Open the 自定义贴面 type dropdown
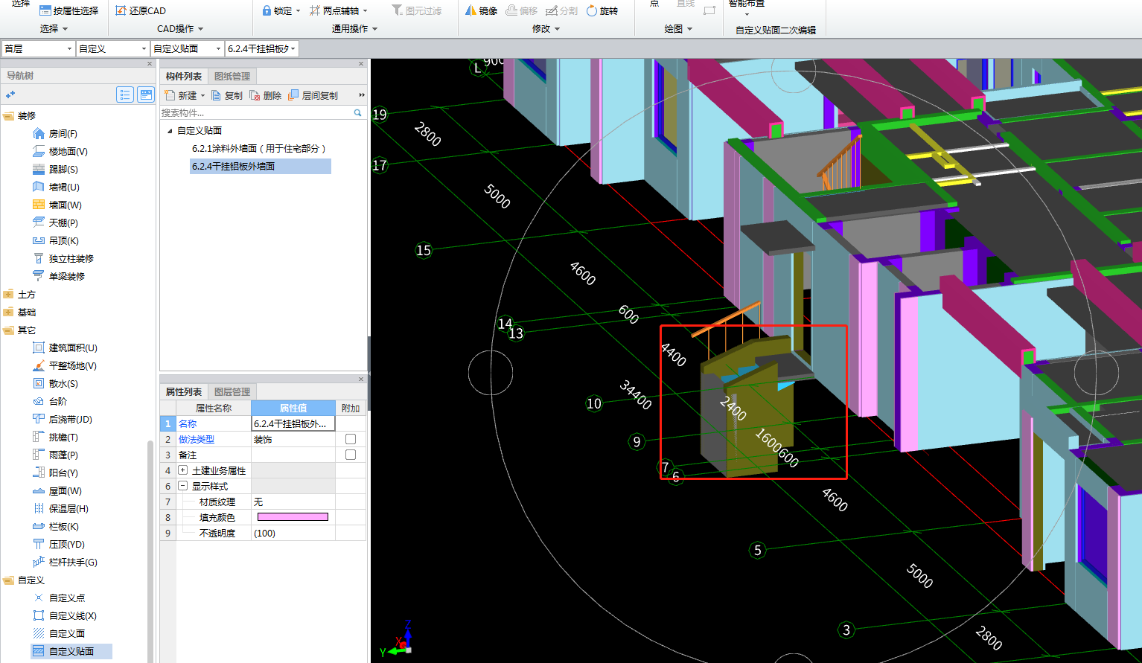This screenshot has height=663, width=1142. (187, 48)
